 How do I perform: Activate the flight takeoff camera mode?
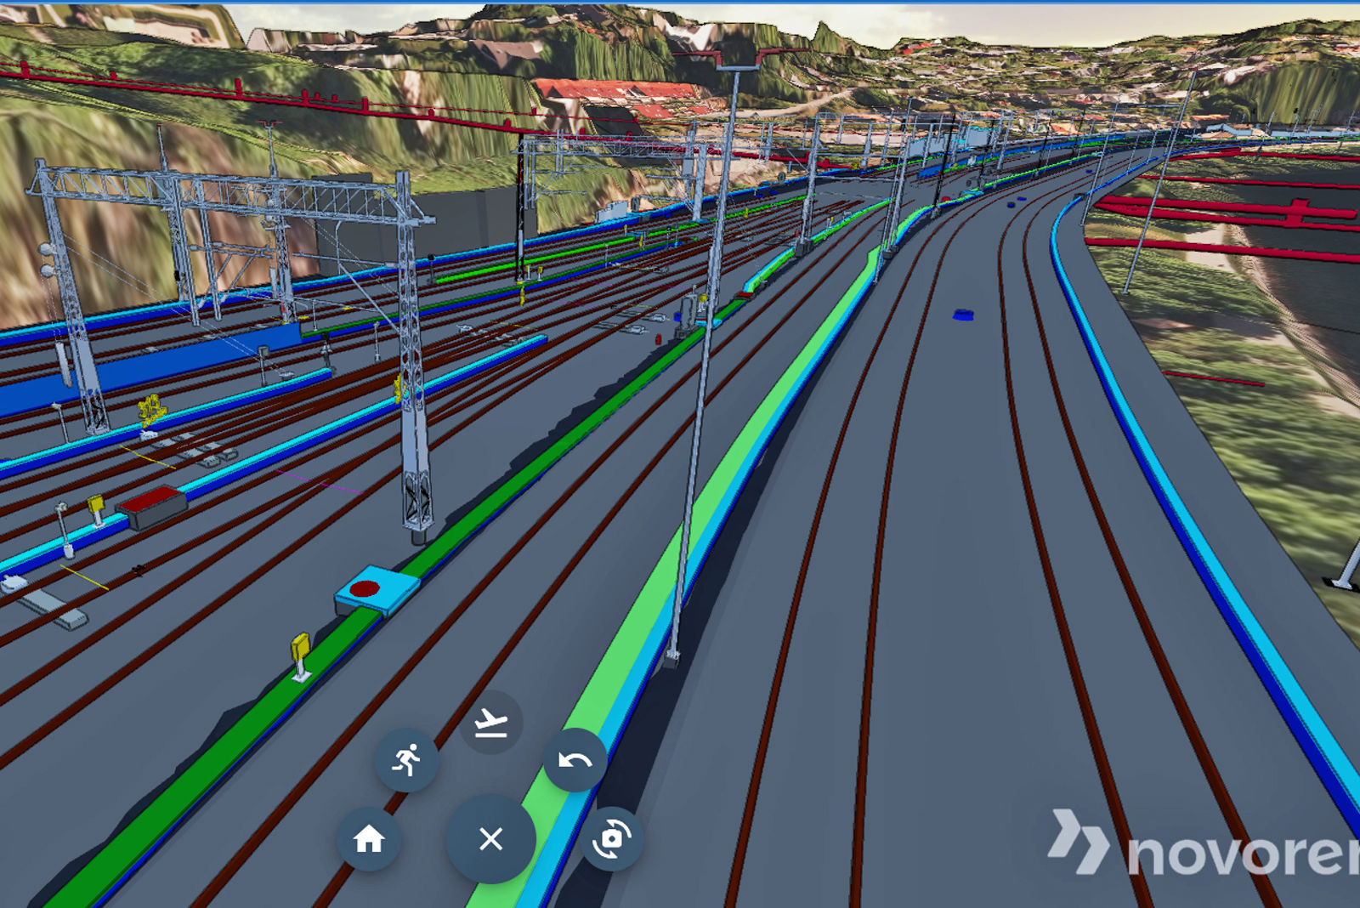pyautogui.click(x=490, y=723)
